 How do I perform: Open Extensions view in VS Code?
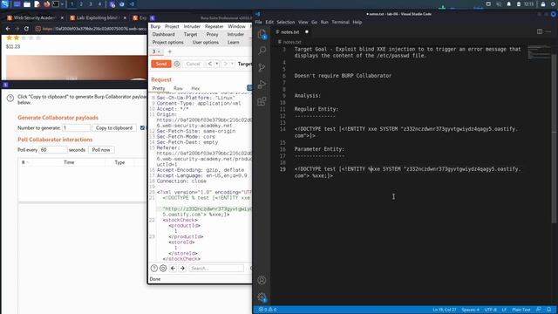(262, 101)
